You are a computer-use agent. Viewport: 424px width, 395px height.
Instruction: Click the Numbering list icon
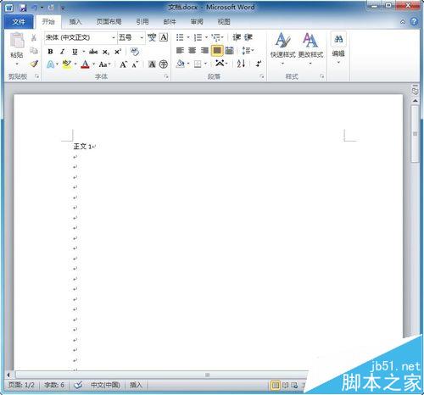(x=198, y=37)
